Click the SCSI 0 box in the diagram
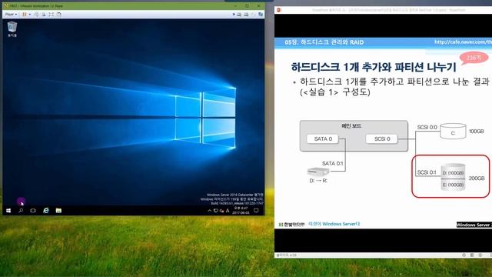492x277 pixels. pyautogui.click(x=382, y=138)
